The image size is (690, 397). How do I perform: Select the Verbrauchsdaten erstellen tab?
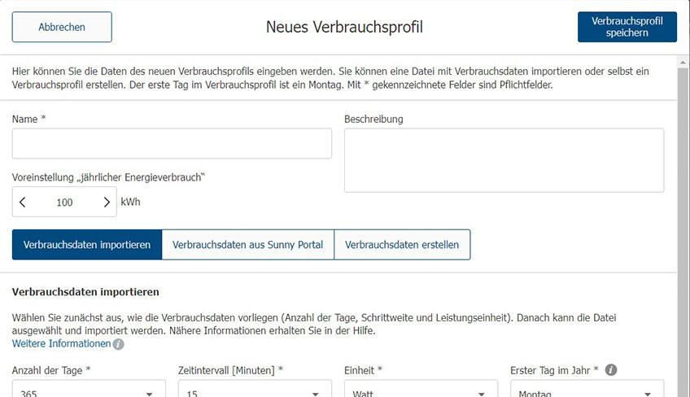[x=402, y=245]
